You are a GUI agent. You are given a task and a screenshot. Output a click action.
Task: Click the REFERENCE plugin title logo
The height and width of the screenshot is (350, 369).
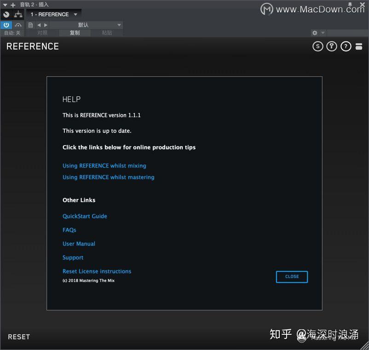pyautogui.click(x=33, y=46)
